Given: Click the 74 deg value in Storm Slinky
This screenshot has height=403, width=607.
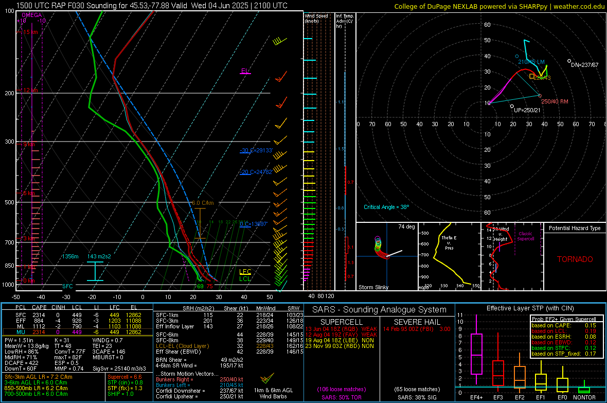Looking at the screenshot, I should click(406, 226).
